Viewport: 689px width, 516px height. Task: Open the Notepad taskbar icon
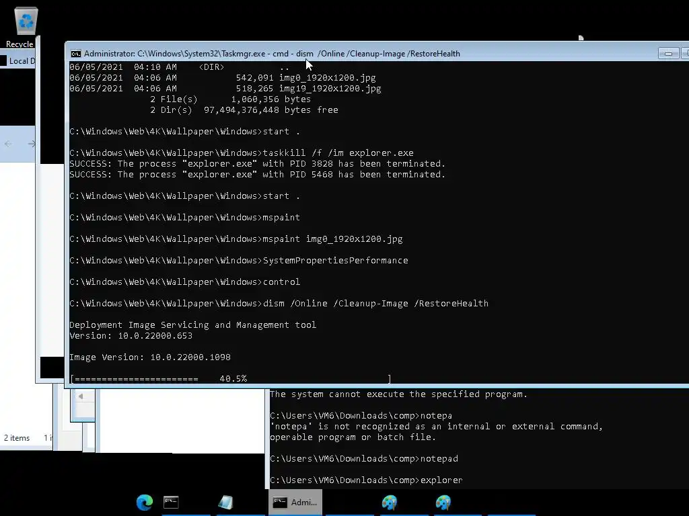[x=225, y=502]
